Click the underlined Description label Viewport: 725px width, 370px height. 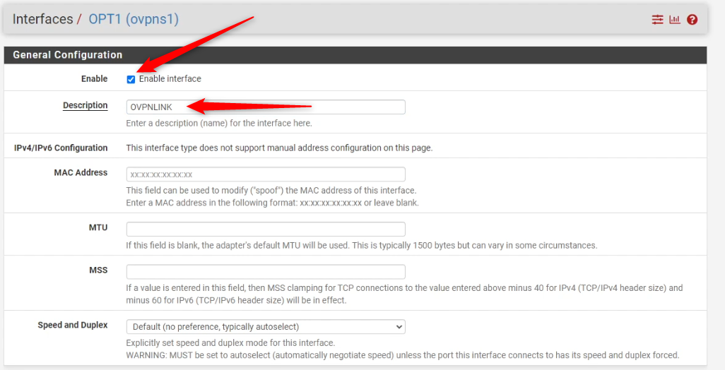85,106
